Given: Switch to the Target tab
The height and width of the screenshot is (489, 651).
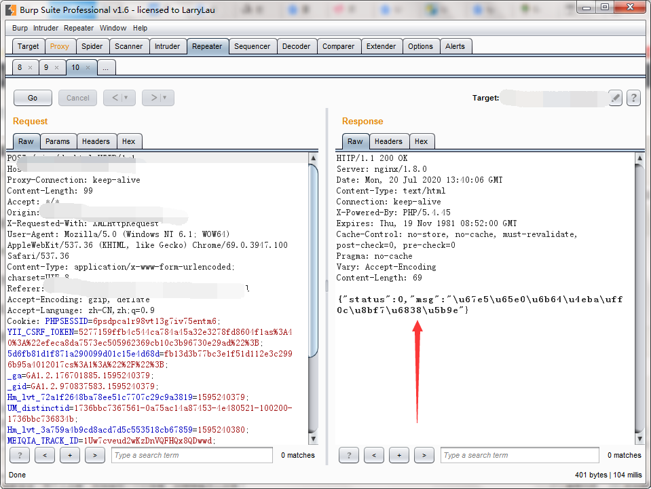Looking at the screenshot, I should 28,46.
